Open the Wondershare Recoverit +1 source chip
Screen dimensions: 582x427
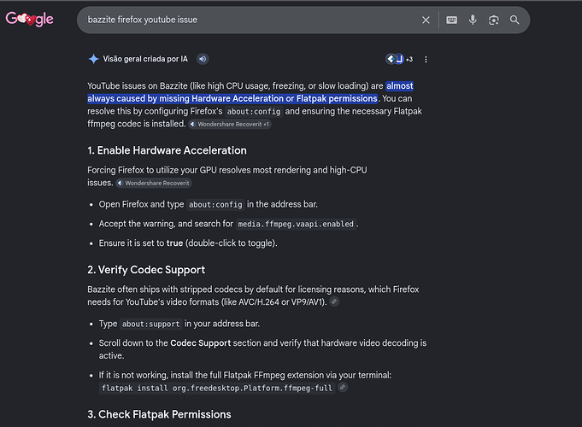tap(230, 125)
